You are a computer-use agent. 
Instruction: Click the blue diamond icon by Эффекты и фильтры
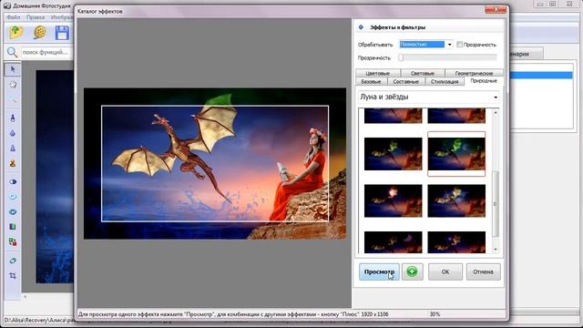(x=361, y=27)
